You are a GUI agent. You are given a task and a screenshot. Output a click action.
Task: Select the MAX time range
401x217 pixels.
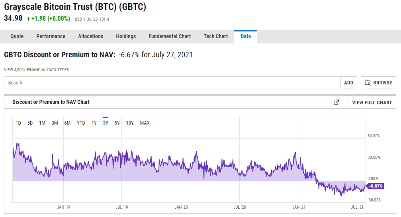[145, 123]
